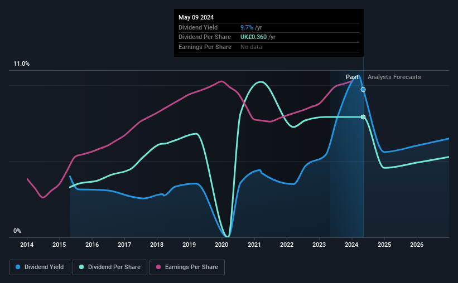Click the 2020 x-axis label
Image resolution: width=458 pixels, height=283 pixels.
(x=221, y=245)
